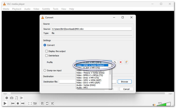
Task: Click the Record button in VLC controls
Action: [x=7, y=98]
